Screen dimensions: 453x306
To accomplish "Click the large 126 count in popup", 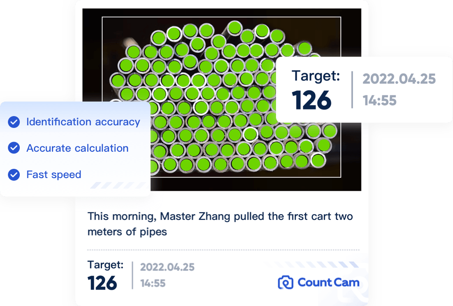I will point(312,100).
